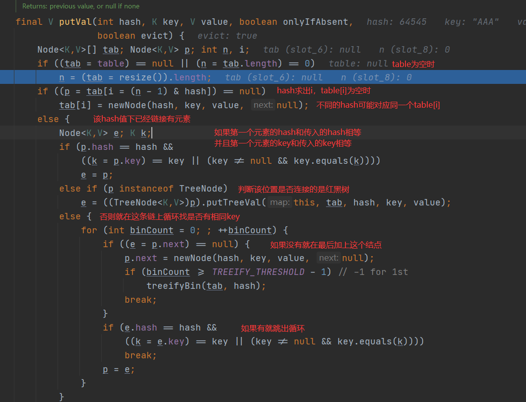Click the putTreeVal method call
526x402 pixels.
(234, 202)
